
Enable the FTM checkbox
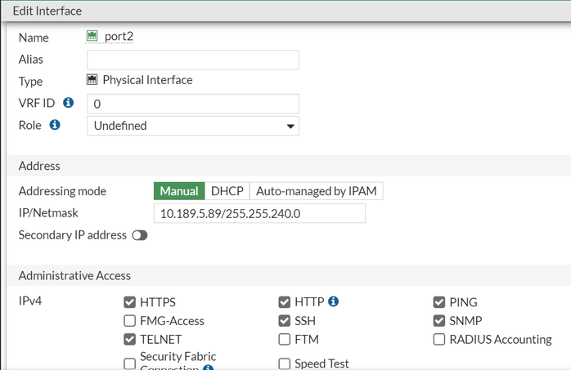pyautogui.click(x=285, y=340)
